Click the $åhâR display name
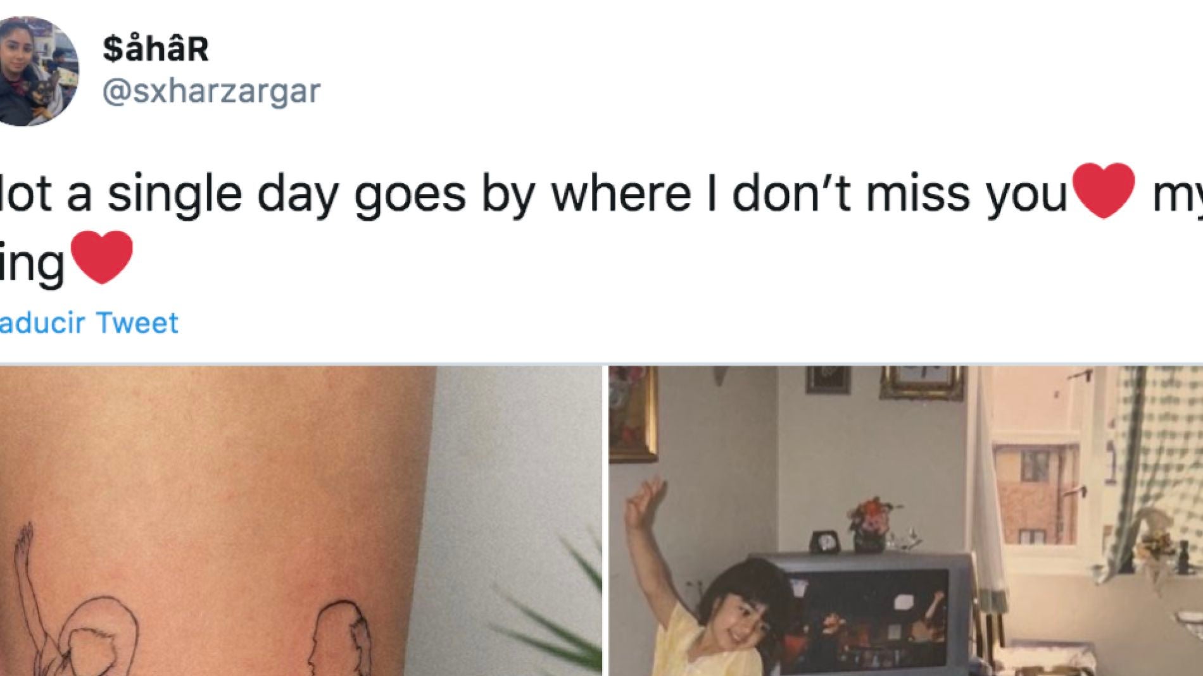Screen dimensions: 1203x676 [156, 49]
